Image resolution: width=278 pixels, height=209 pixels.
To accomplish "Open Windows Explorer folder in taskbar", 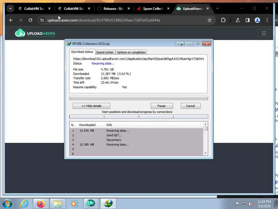I will pos(58,204).
